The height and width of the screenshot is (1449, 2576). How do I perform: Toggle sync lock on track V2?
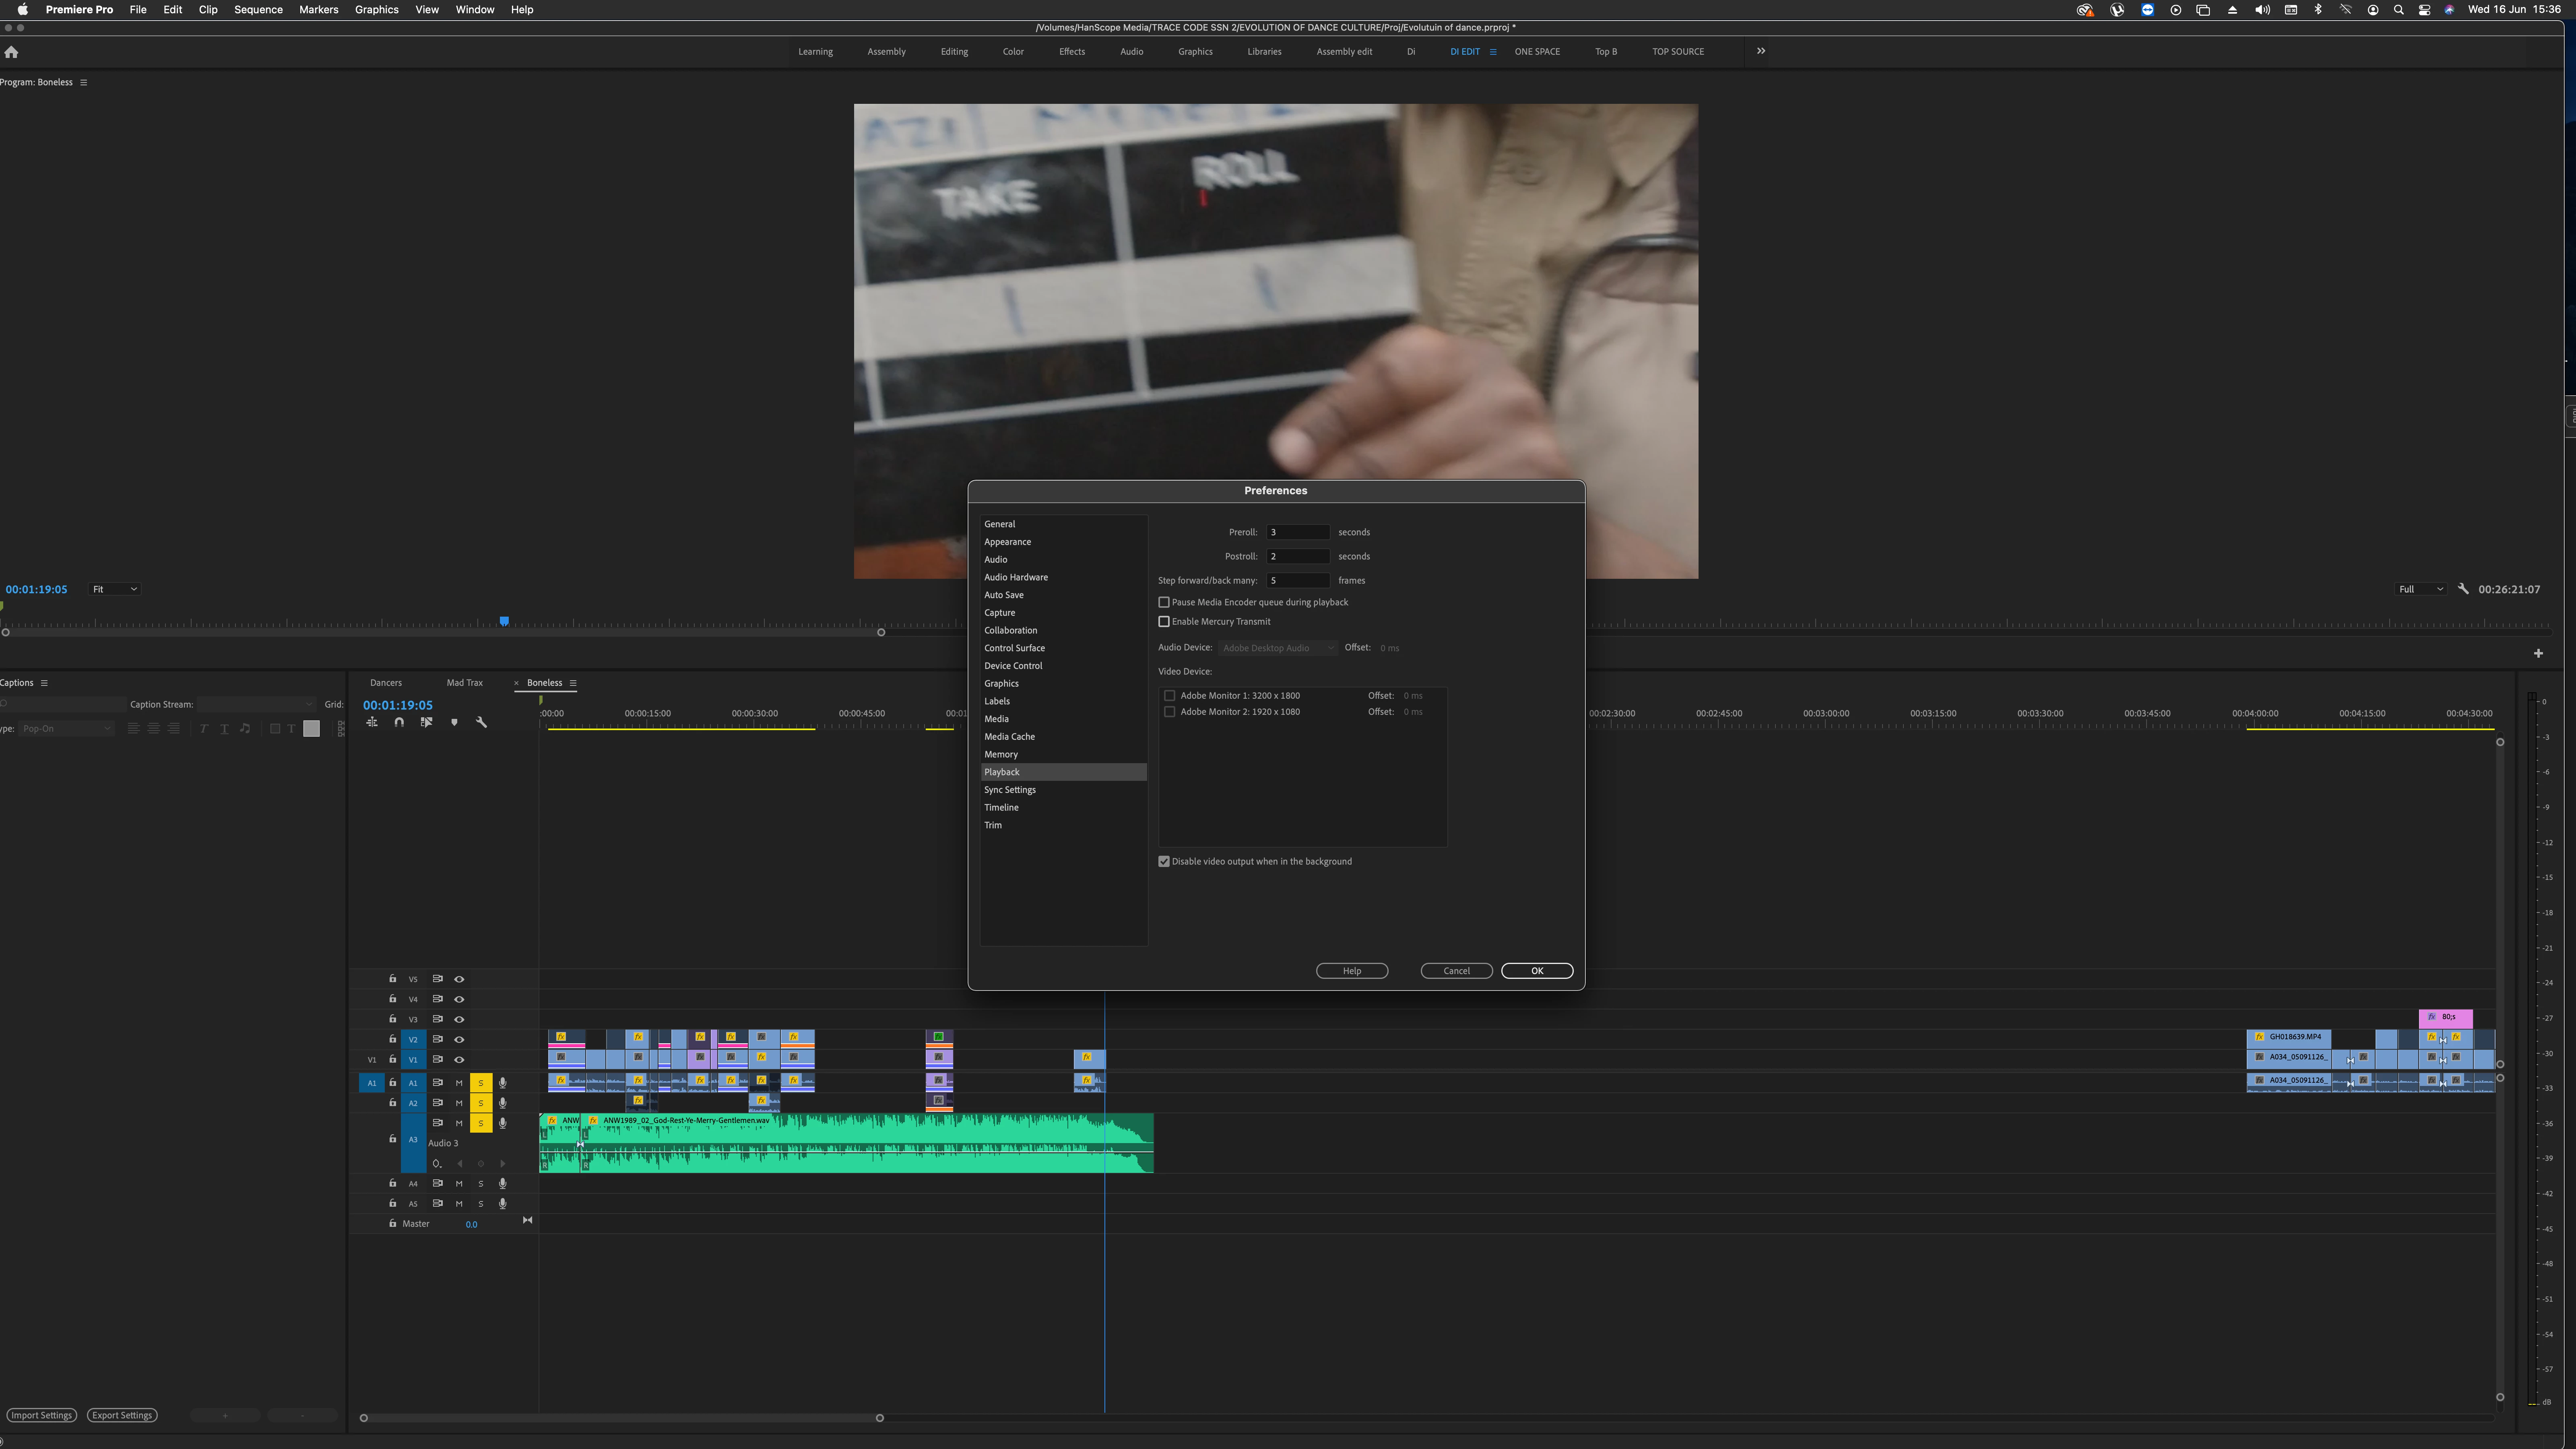437,1039
